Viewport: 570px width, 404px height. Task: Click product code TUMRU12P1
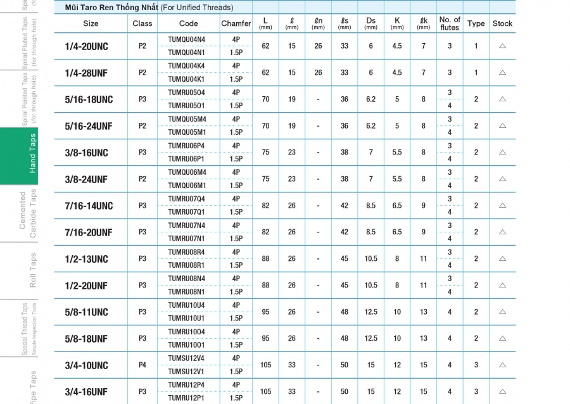coord(186,398)
